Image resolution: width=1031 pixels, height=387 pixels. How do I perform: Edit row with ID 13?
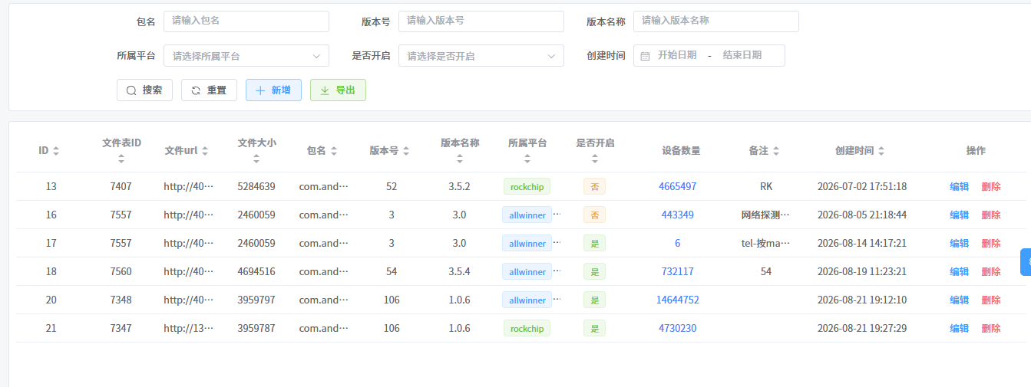click(x=960, y=186)
